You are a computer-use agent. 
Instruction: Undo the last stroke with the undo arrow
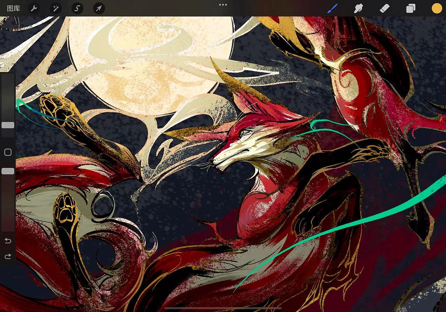point(8,241)
